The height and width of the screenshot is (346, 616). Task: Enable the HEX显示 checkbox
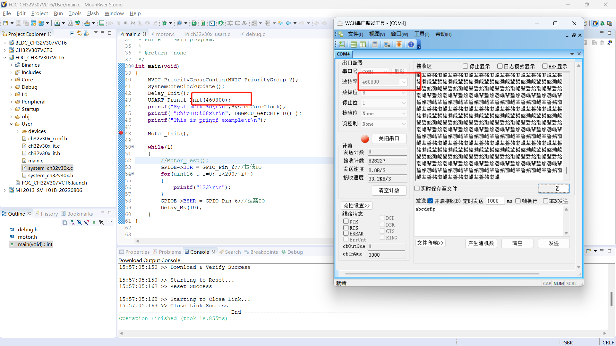coord(545,66)
